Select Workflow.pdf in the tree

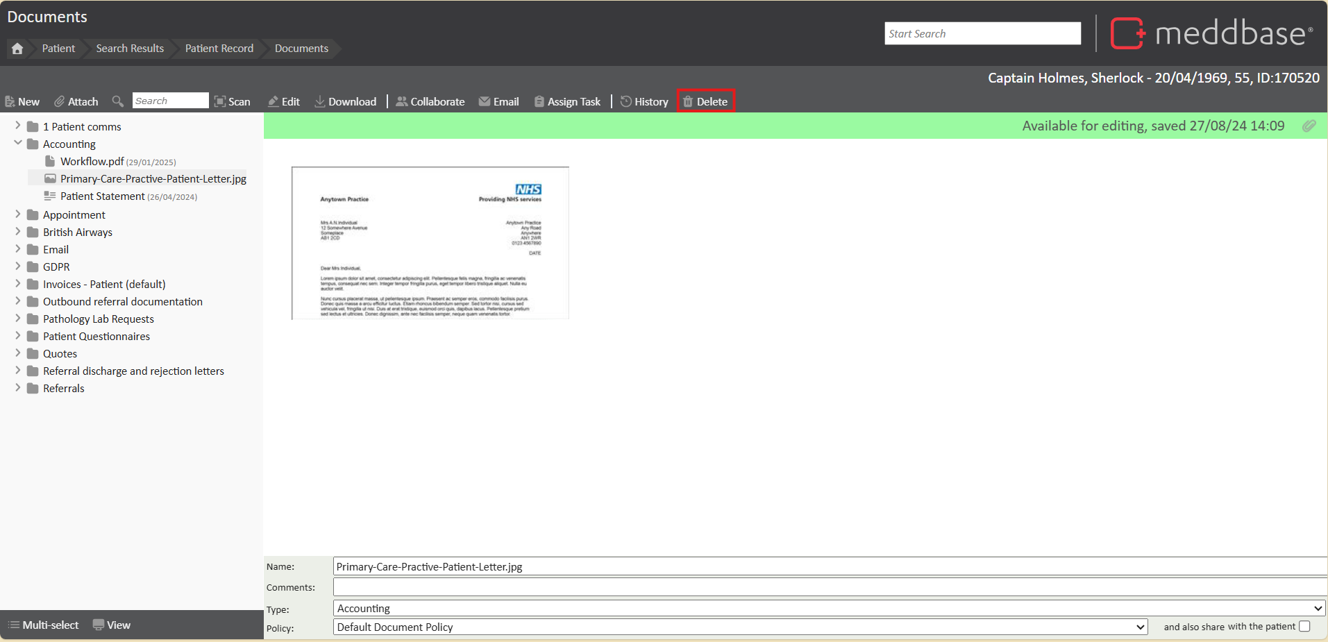click(92, 161)
